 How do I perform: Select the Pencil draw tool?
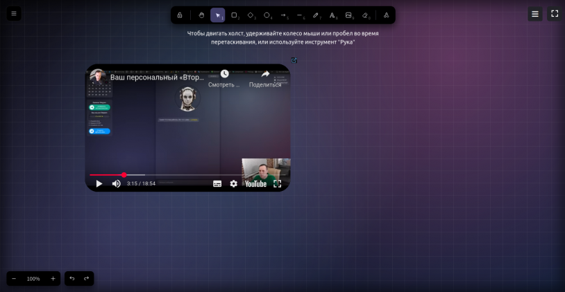316,15
